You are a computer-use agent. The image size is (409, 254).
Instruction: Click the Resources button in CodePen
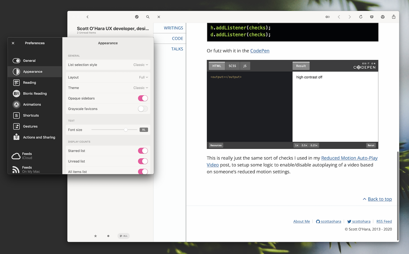216,145
